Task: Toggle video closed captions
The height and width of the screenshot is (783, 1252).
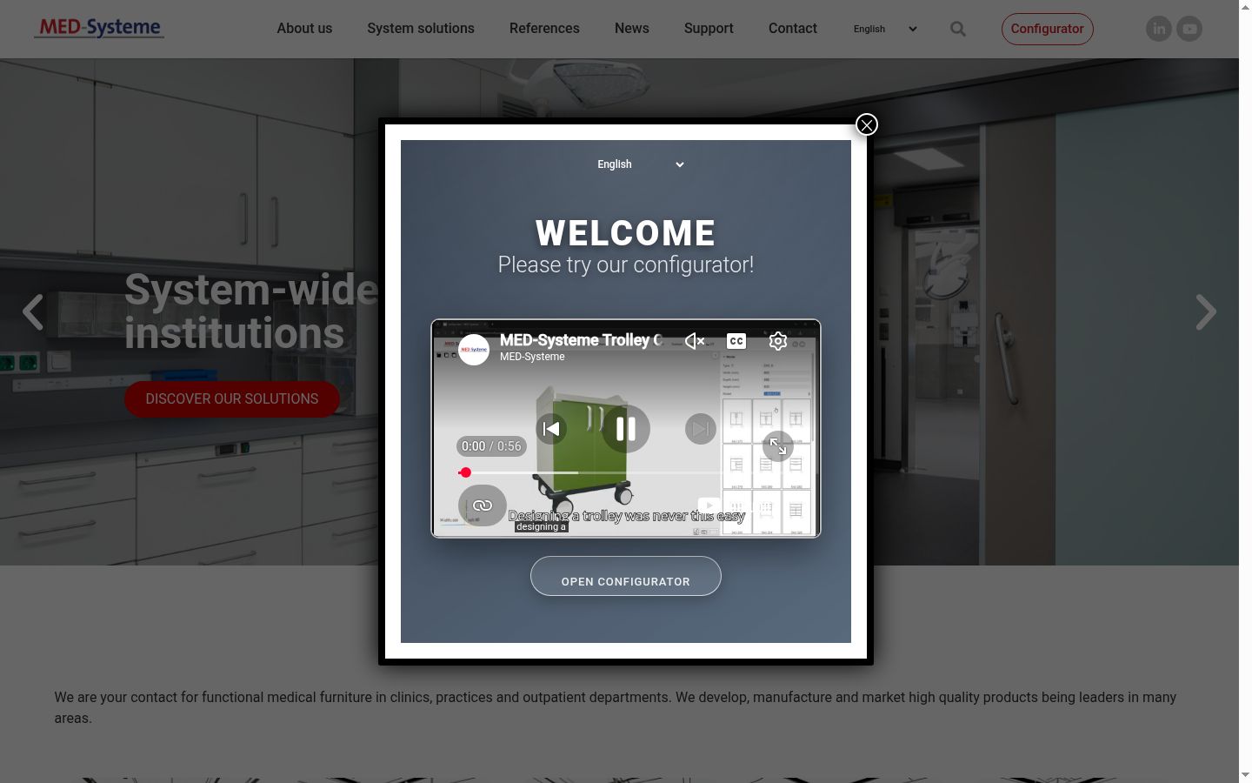Action: (x=736, y=341)
